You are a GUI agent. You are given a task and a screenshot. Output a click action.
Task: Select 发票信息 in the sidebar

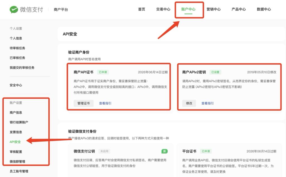[16, 132]
